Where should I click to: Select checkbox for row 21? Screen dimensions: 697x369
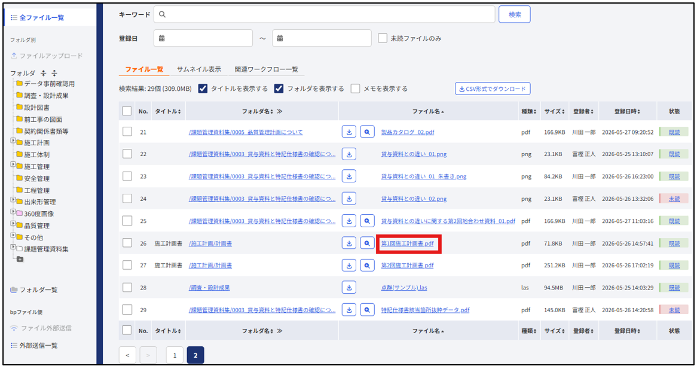127,132
